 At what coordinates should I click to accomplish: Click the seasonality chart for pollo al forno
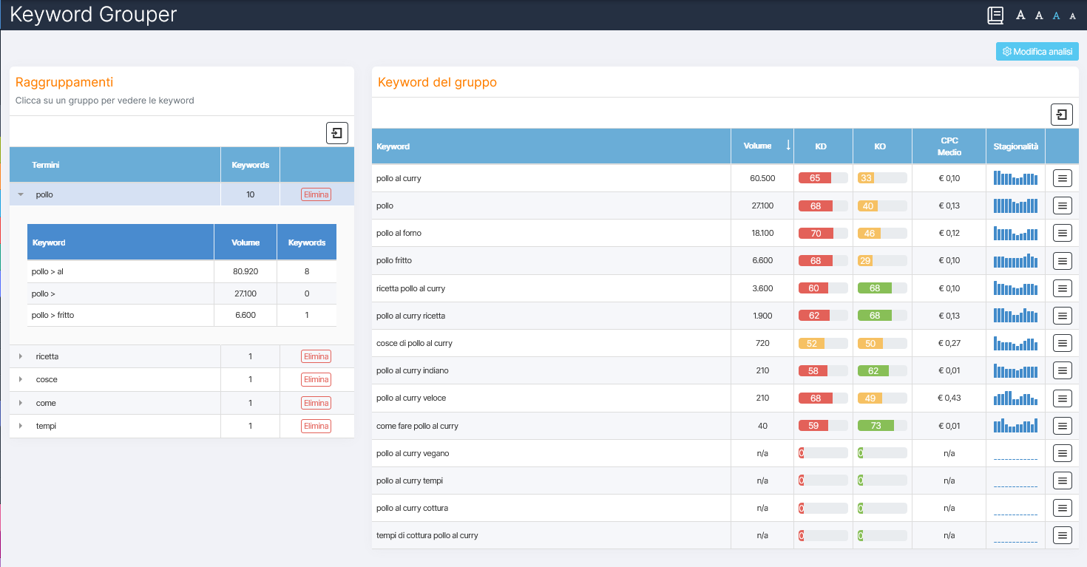click(1015, 232)
